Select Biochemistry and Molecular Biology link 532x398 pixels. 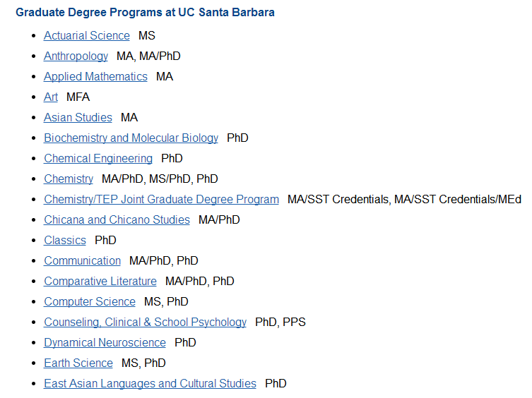(x=131, y=138)
